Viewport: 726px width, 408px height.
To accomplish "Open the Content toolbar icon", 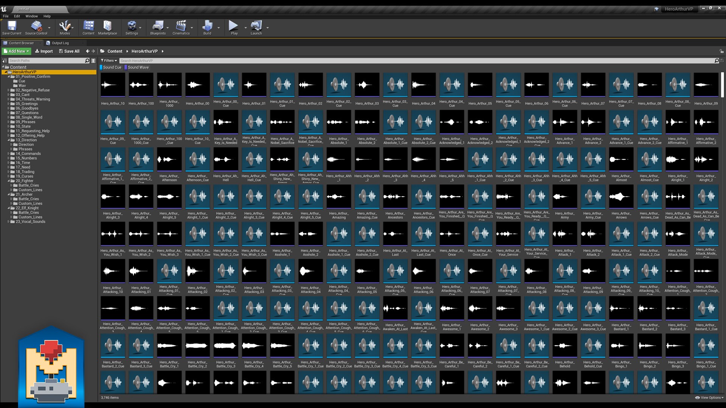I will pos(88,28).
